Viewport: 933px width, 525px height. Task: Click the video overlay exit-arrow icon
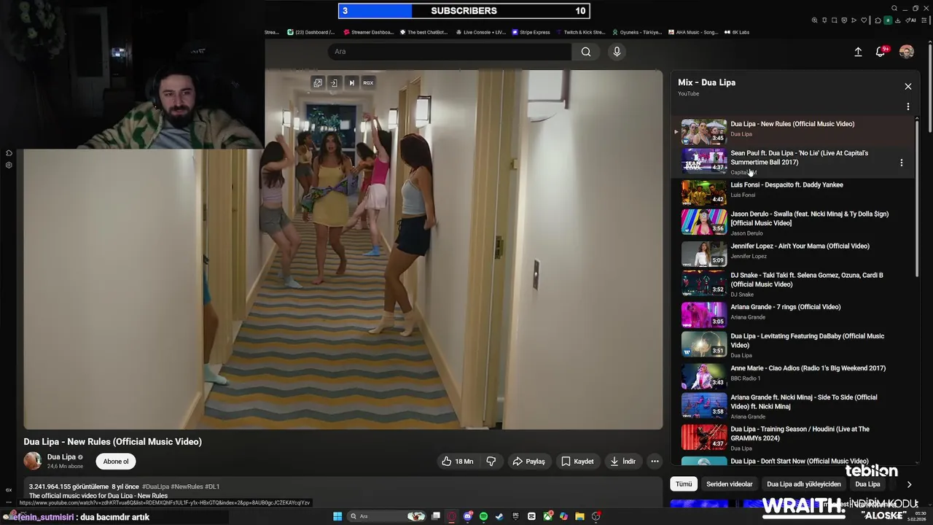coord(334,83)
